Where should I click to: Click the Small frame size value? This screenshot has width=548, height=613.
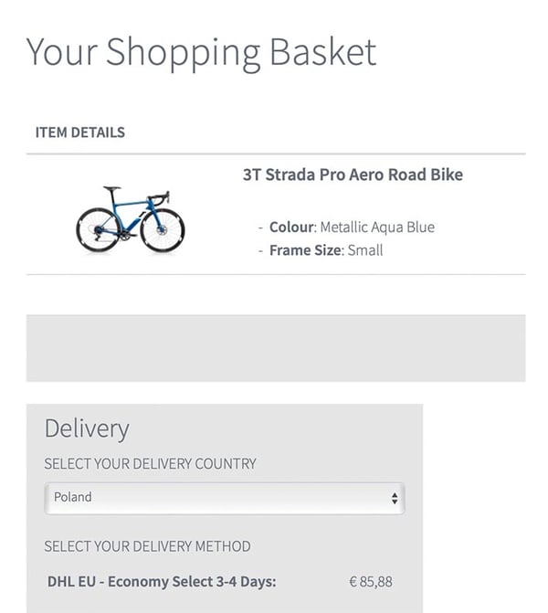point(365,250)
